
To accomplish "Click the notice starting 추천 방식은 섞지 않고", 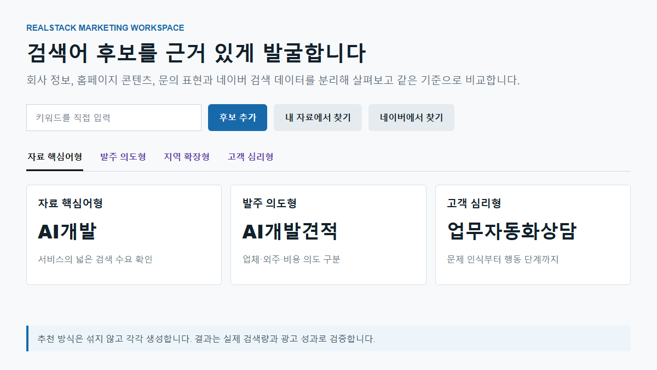I will click(x=328, y=338).
